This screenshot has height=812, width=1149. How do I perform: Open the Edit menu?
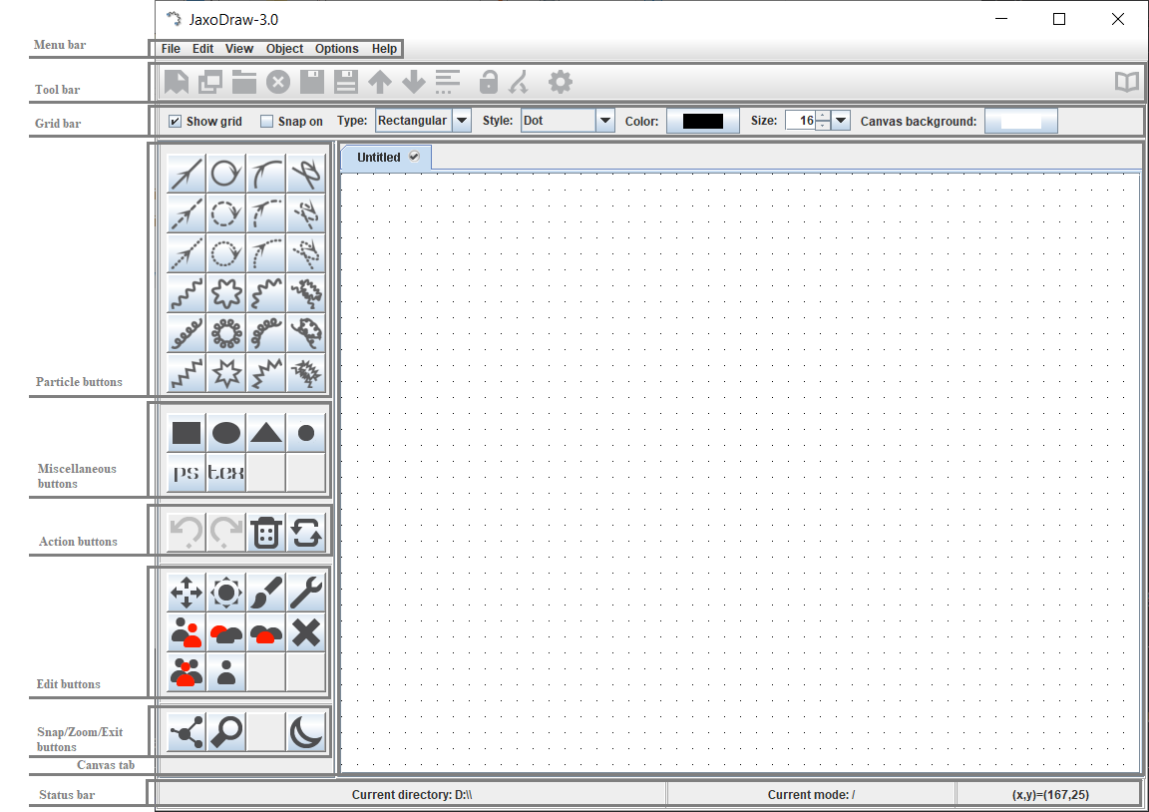pyautogui.click(x=203, y=48)
